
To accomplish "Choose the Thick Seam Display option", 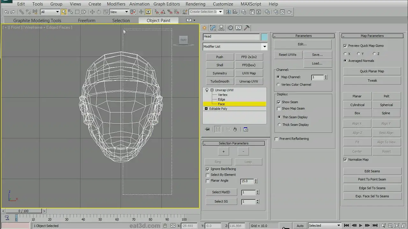I will 279,125.
